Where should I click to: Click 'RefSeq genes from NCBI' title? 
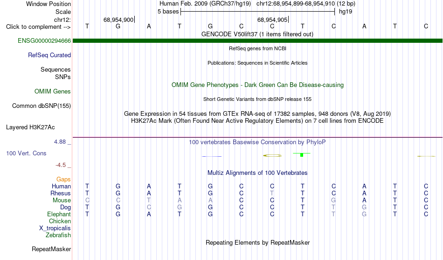(x=257, y=48)
